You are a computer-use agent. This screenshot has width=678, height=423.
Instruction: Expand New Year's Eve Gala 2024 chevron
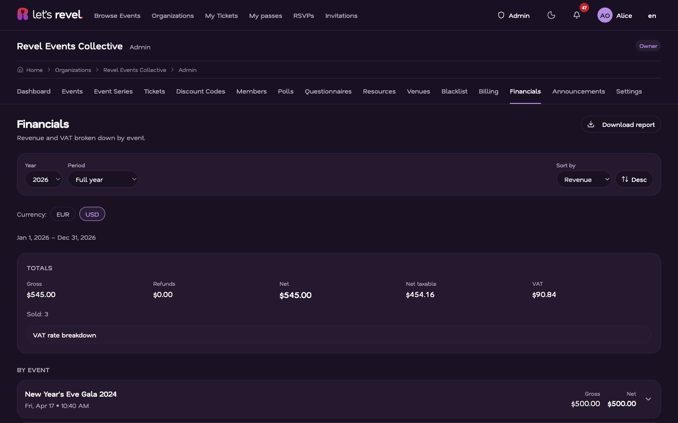(648, 399)
